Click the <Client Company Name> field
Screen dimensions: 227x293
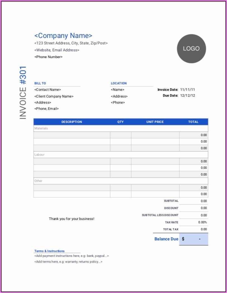pyautogui.click(x=54, y=96)
